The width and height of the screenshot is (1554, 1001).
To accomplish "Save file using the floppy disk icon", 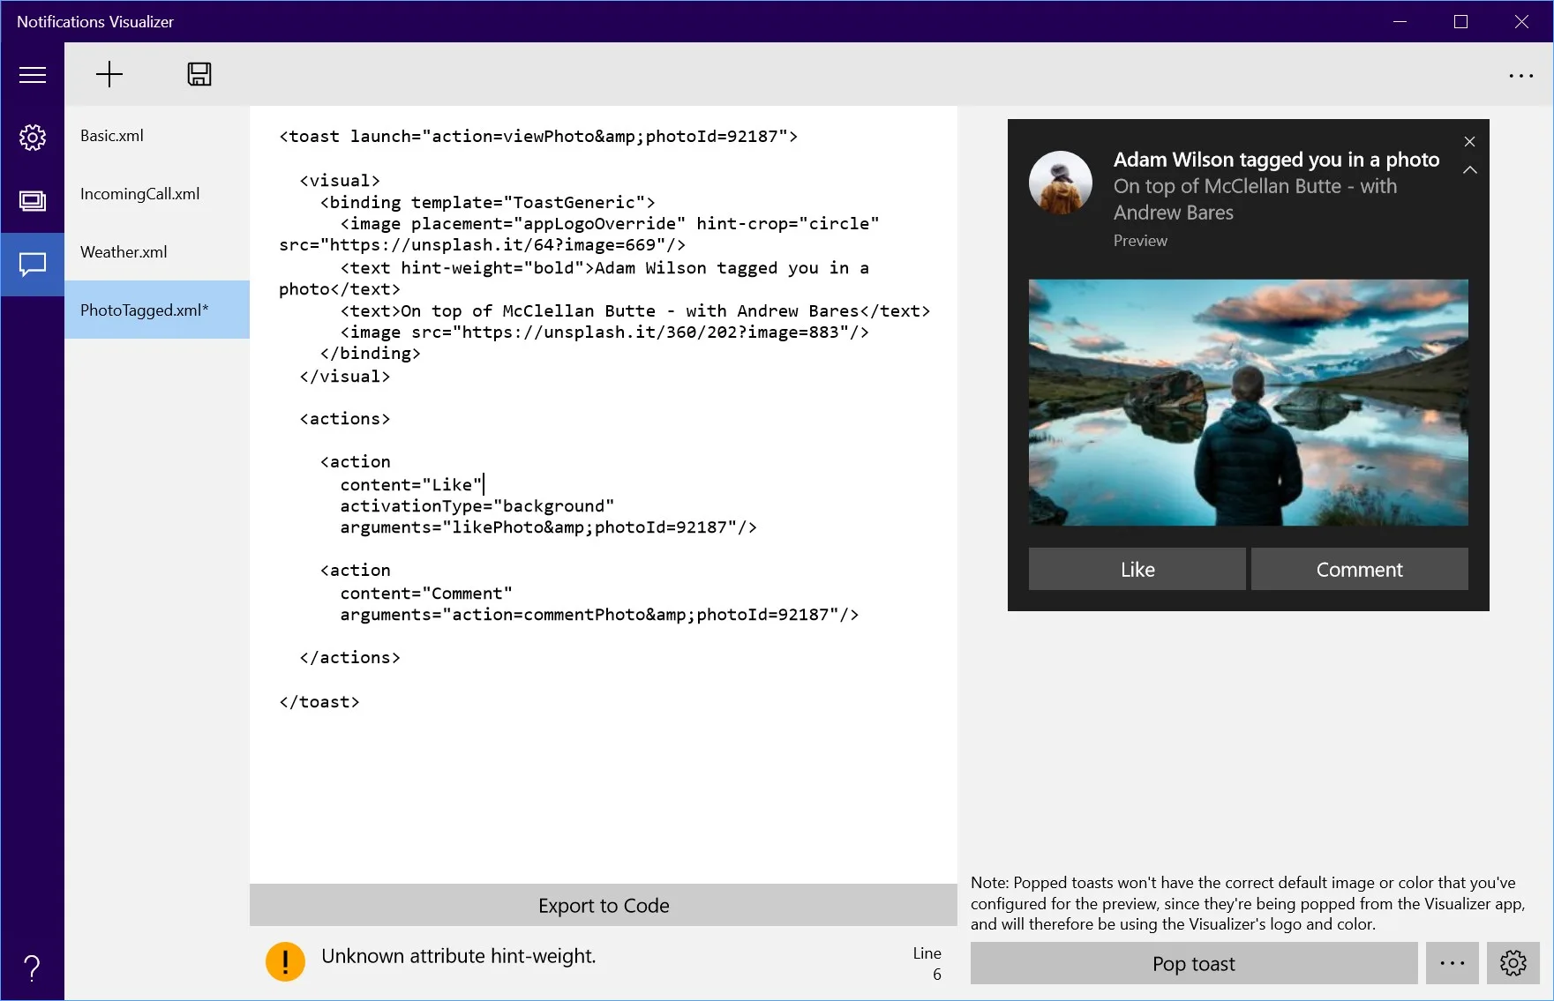I will click(199, 74).
